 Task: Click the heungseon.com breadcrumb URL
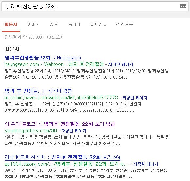point(22,64)
